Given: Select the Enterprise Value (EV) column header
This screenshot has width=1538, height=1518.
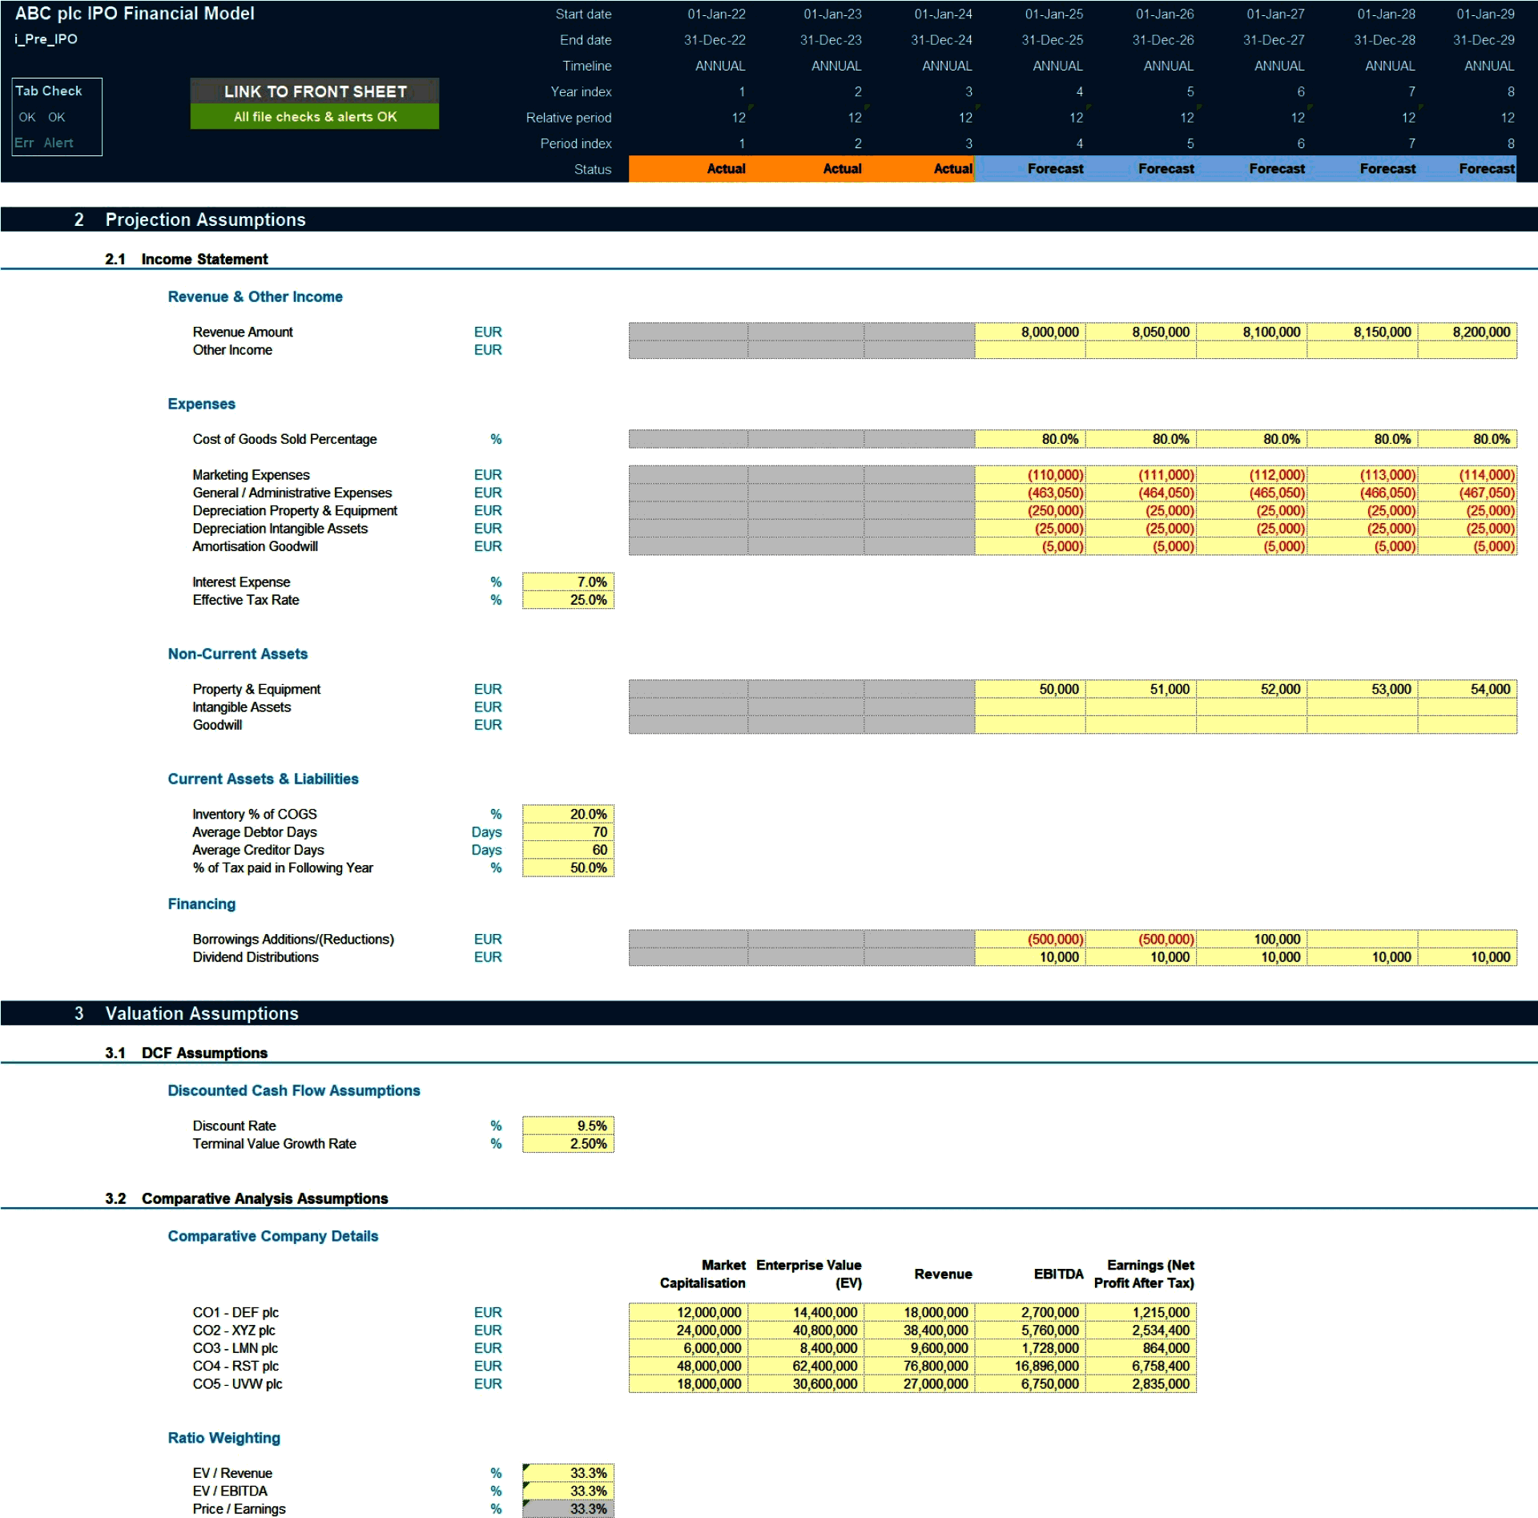Looking at the screenshot, I should [x=808, y=1274].
